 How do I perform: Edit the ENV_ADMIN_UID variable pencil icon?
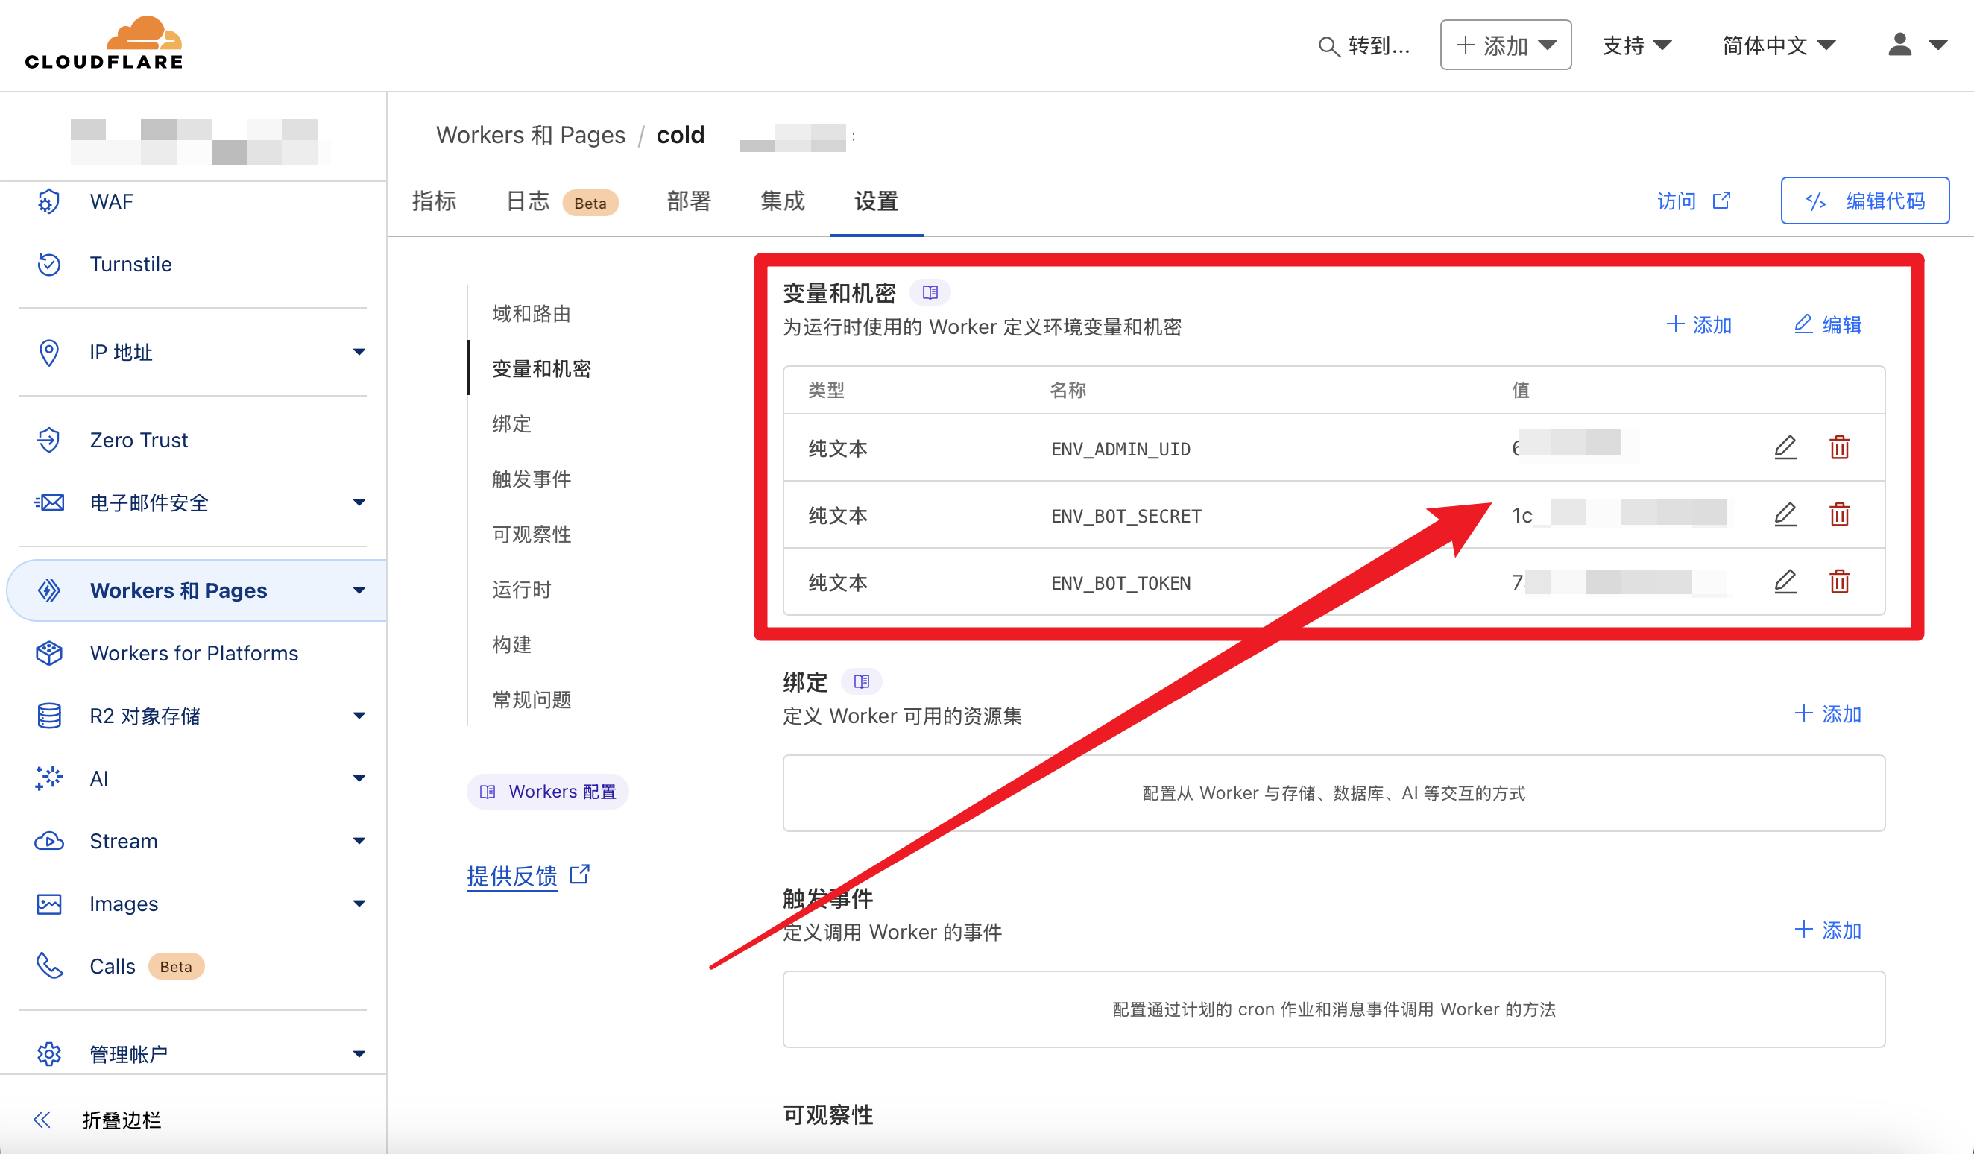pos(1785,447)
